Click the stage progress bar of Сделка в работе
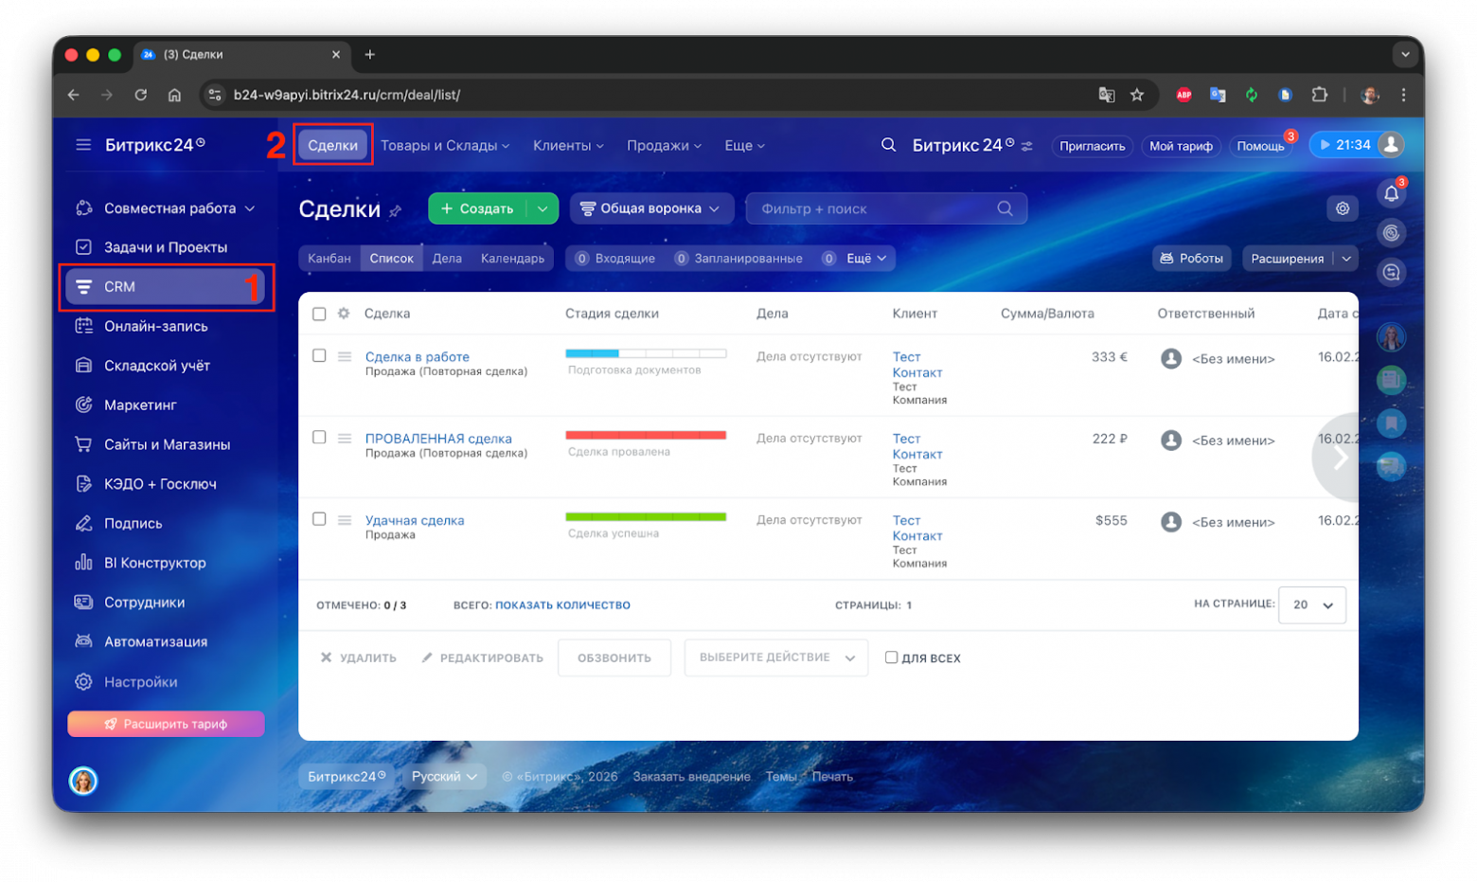The height and width of the screenshot is (882, 1477). point(645,352)
